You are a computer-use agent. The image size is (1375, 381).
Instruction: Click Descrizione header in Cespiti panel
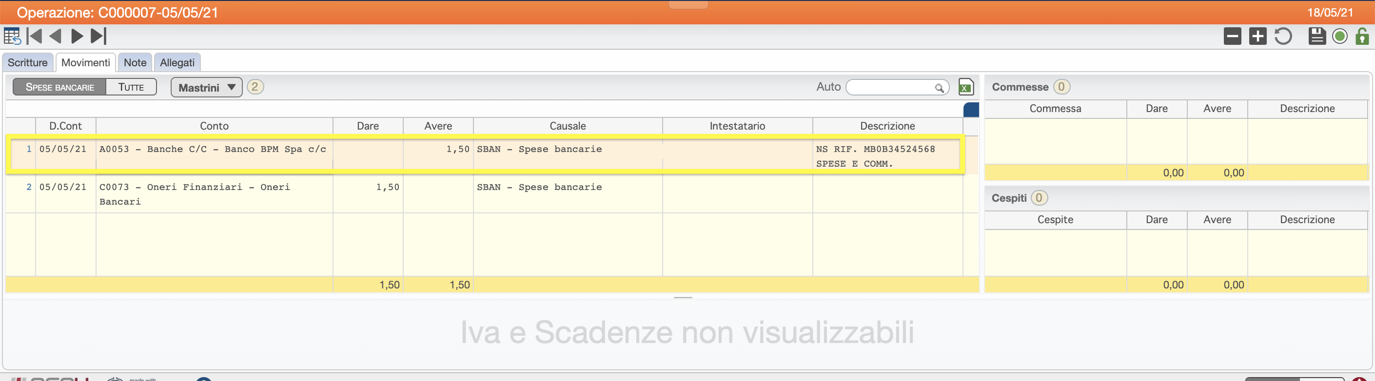point(1307,219)
